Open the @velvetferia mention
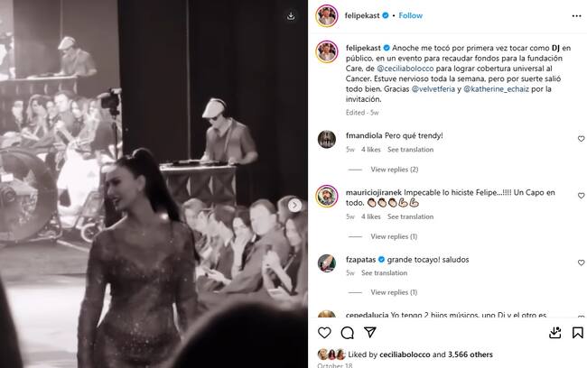This screenshot has width=587, height=368. pyautogui.click(x=434, y=88)
